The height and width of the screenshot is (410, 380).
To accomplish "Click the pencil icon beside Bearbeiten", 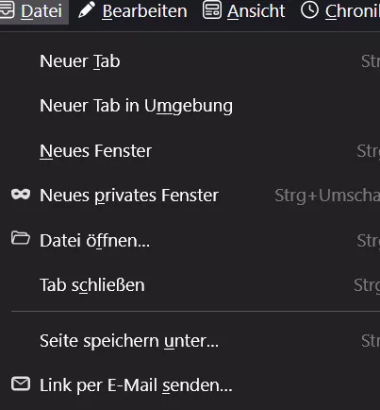I will (x=87, y=9).
